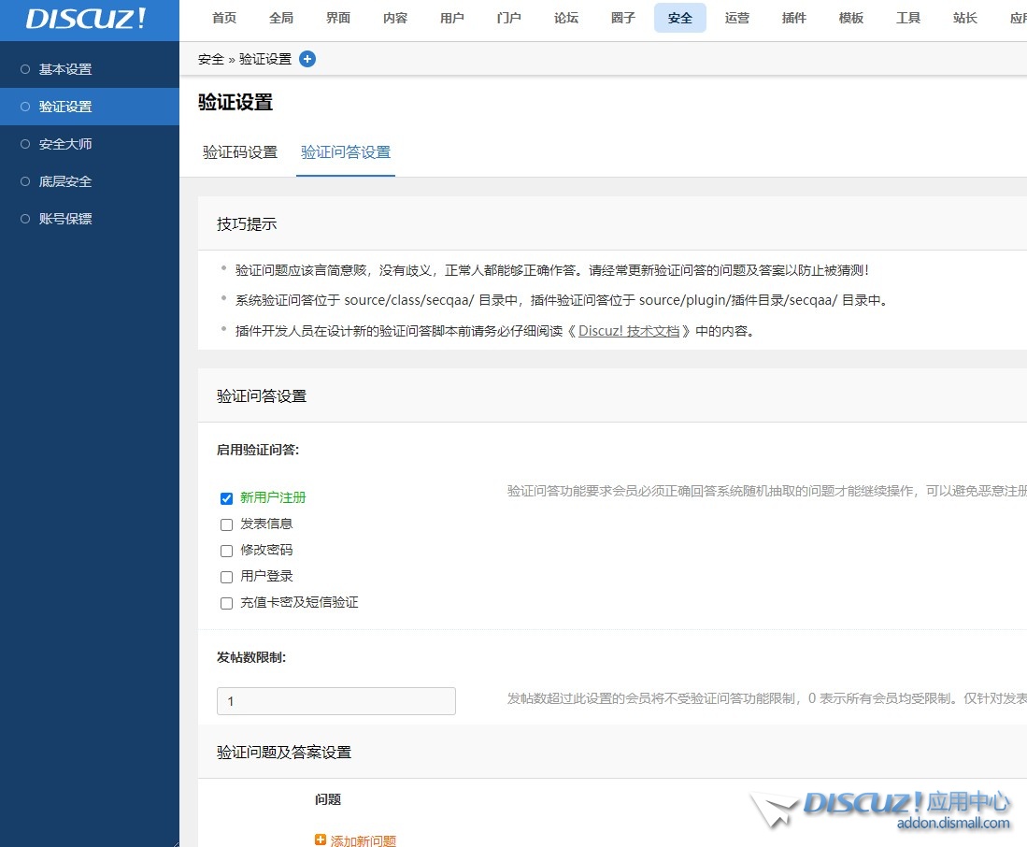The height and width of the screenshot is (847, 1027).
Task: Switch to the 验证码设置 tab
Action: click(x=239, y=151)
